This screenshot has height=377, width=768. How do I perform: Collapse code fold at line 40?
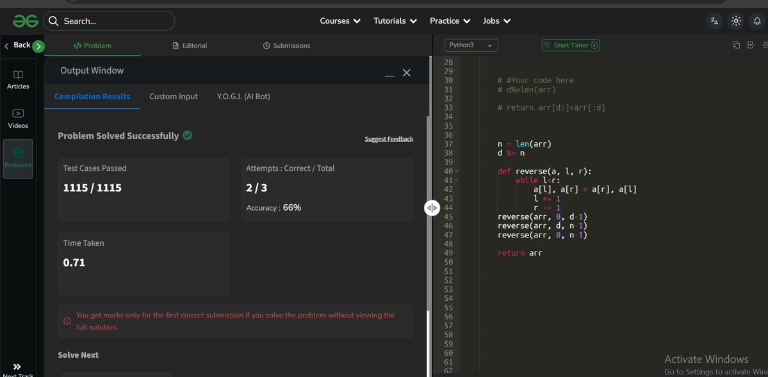457,172
